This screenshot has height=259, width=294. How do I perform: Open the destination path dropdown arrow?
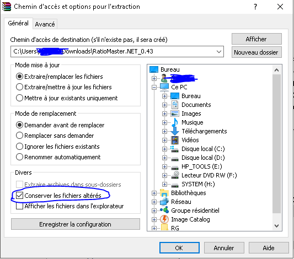(218, 51)
